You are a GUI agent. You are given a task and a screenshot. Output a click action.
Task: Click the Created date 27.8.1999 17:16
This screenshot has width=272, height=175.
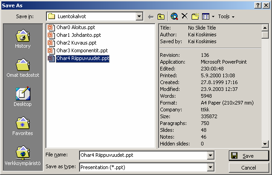coord(219,82)
